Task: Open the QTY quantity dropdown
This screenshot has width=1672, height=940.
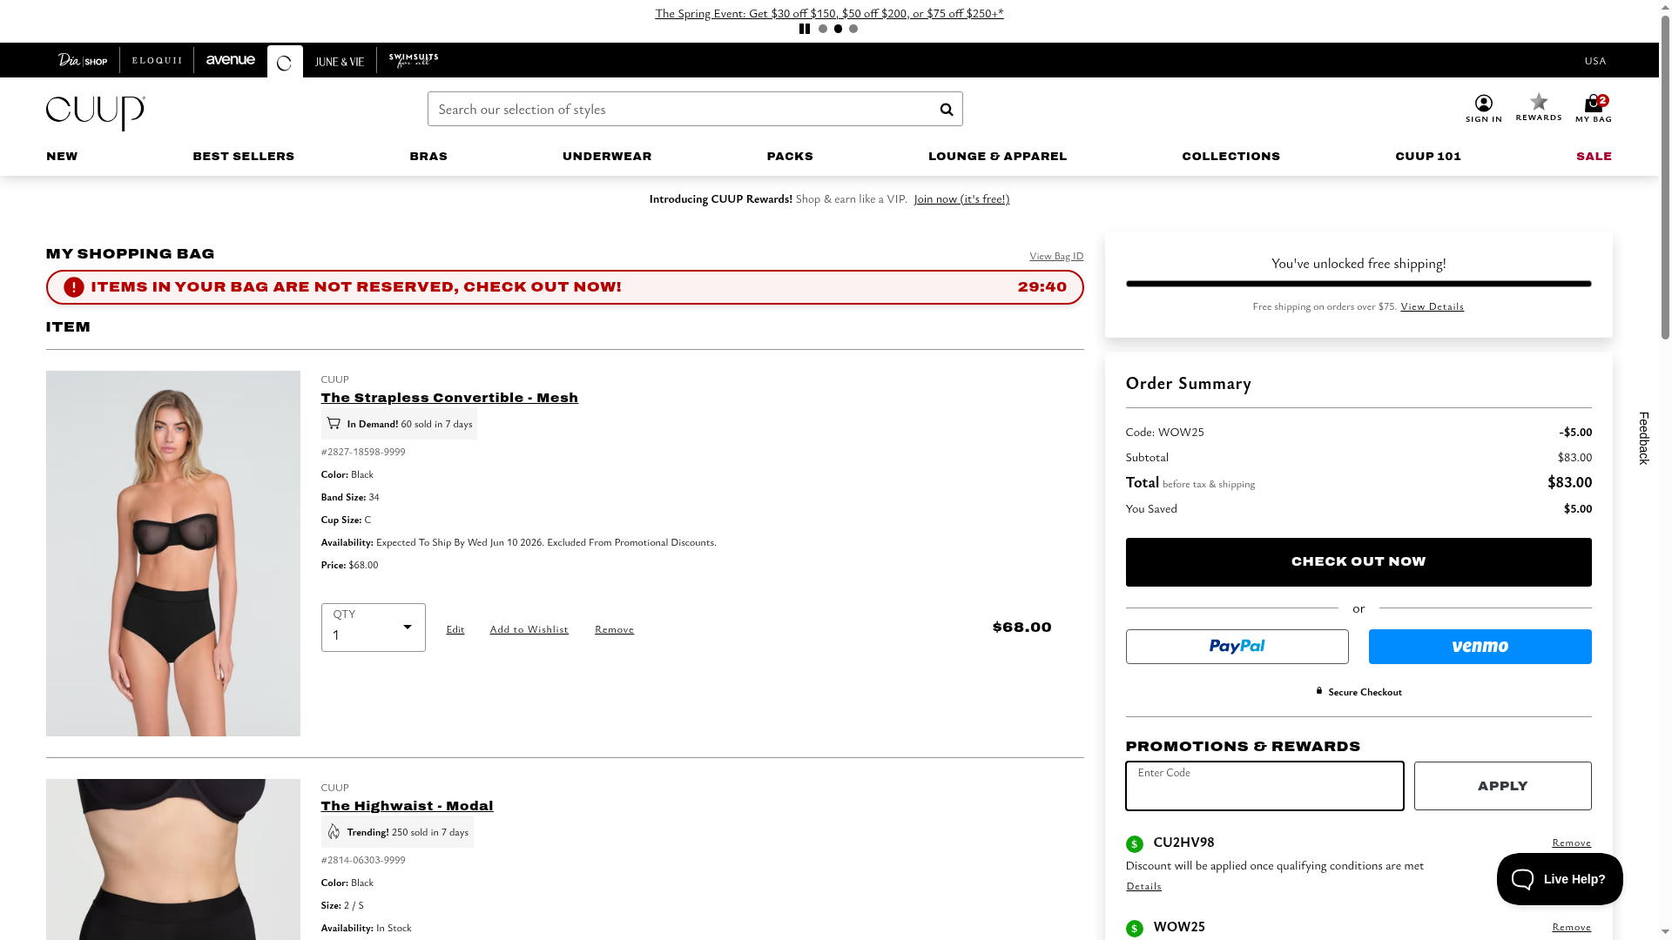Action: (x=373, y=628)
